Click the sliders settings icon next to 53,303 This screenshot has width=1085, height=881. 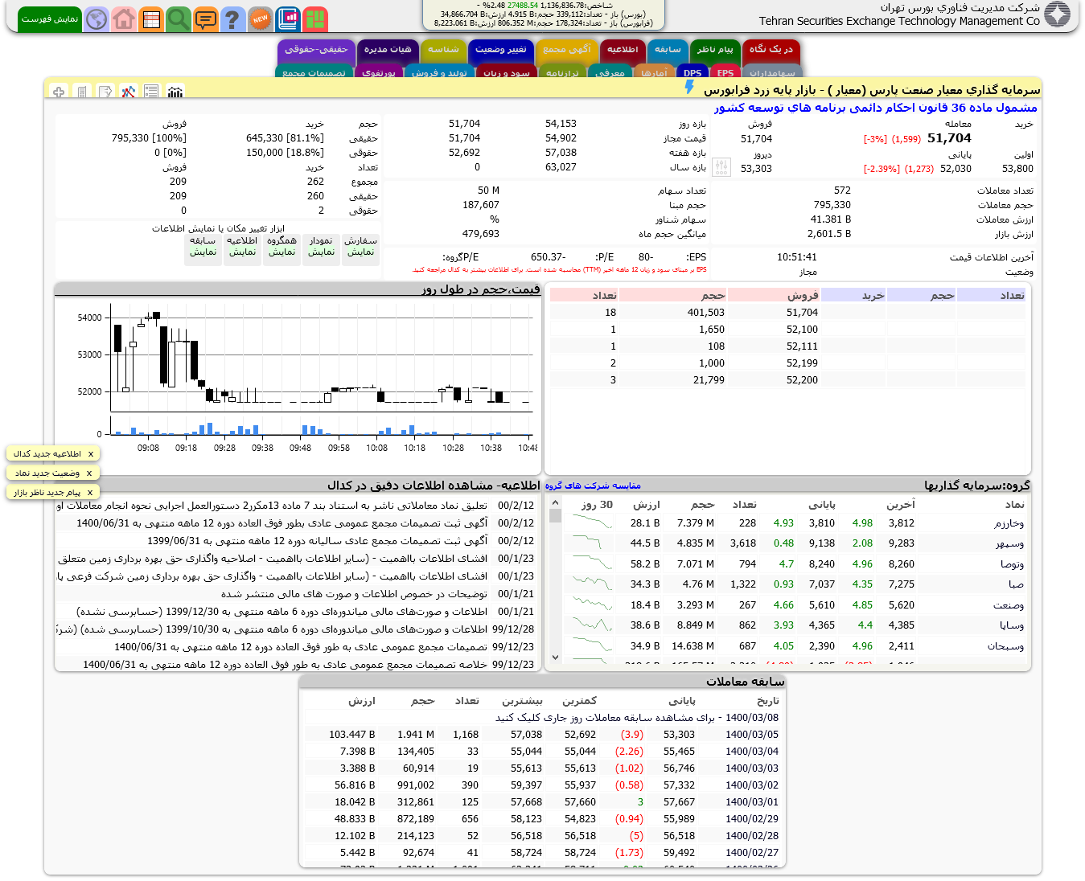[x=721, y=167]
